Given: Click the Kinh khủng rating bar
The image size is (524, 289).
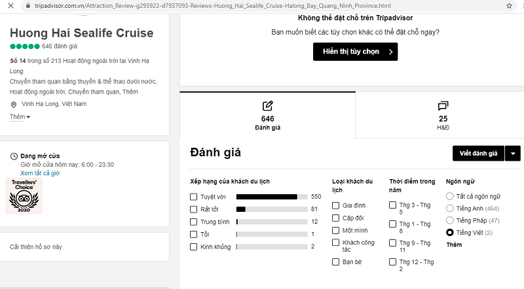Looking at the screenshot, I should [x=272, y=247].
